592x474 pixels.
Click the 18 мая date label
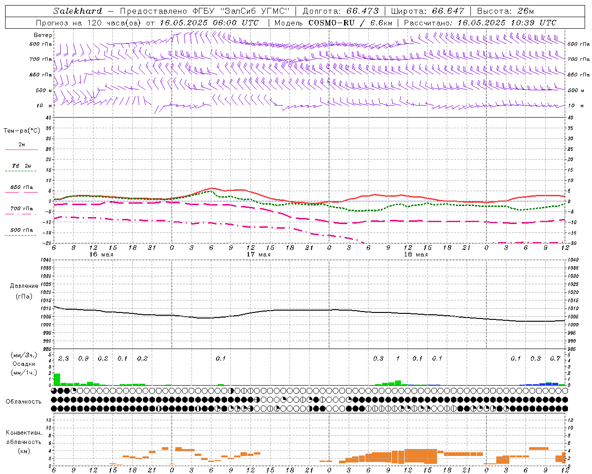[416, 255]
